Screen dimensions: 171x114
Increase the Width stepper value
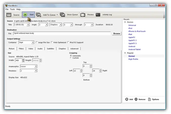(x=23, y=59)
